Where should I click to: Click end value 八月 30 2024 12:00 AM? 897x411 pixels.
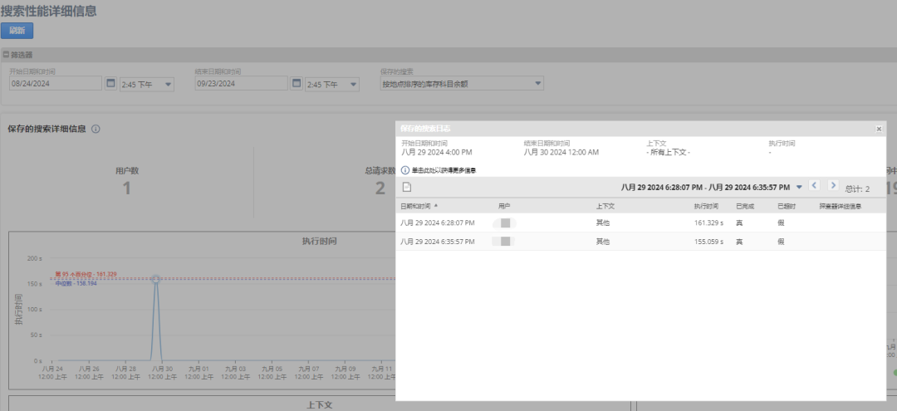pos(561,152)
